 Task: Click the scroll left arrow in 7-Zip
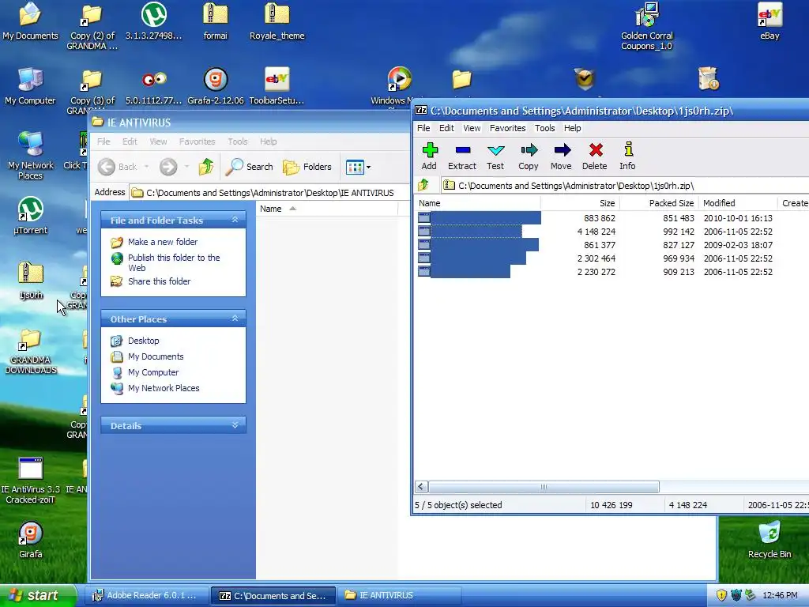[422, 487]
